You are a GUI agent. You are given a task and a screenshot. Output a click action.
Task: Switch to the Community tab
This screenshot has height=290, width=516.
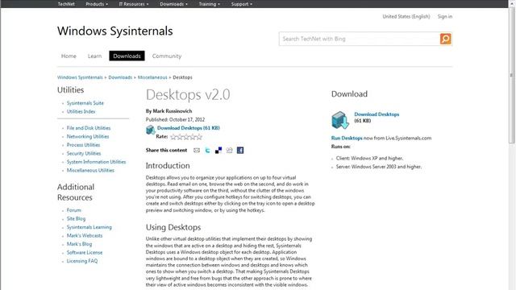point(167,56)
